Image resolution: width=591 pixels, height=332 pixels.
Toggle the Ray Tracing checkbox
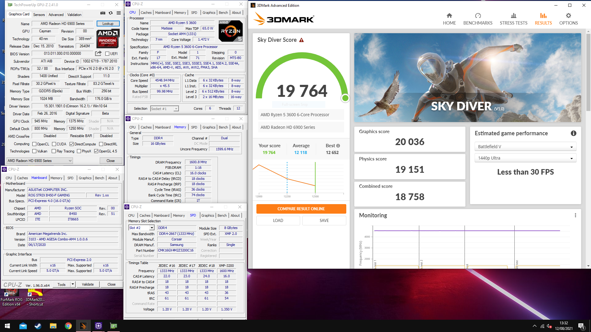tap(54, 151)
